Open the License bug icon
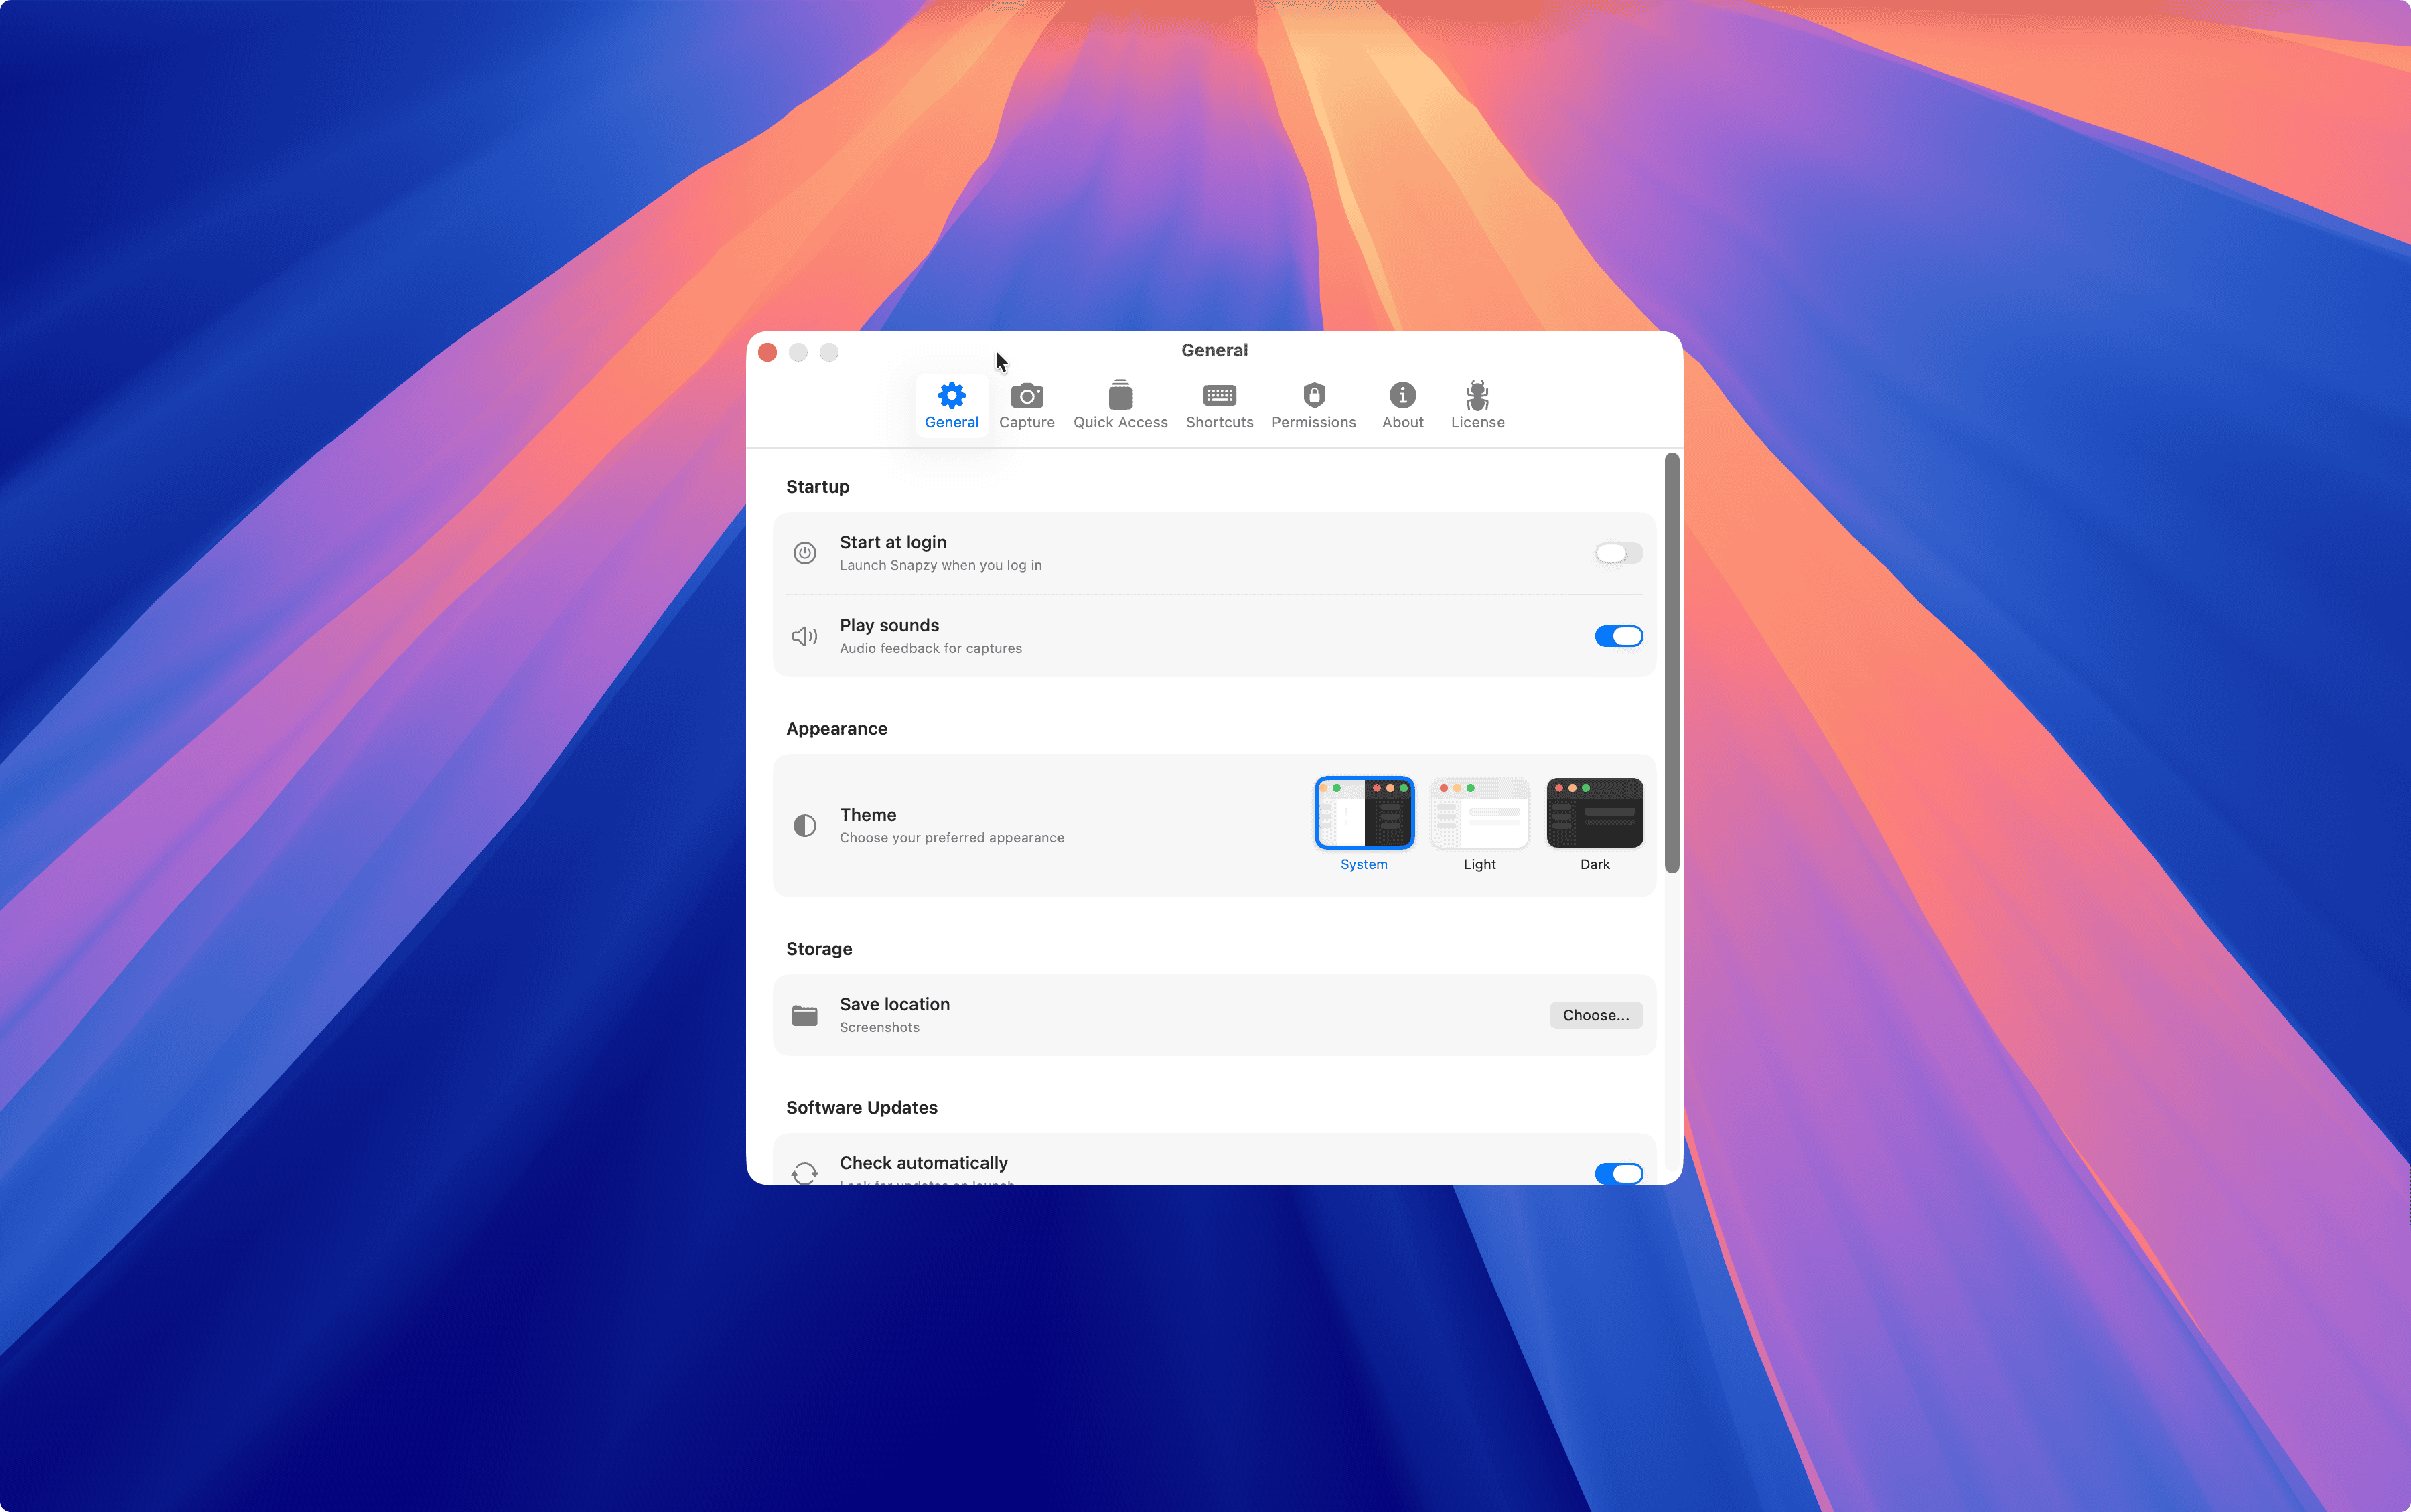The image size is (2411, 1512). point(1477,396)
